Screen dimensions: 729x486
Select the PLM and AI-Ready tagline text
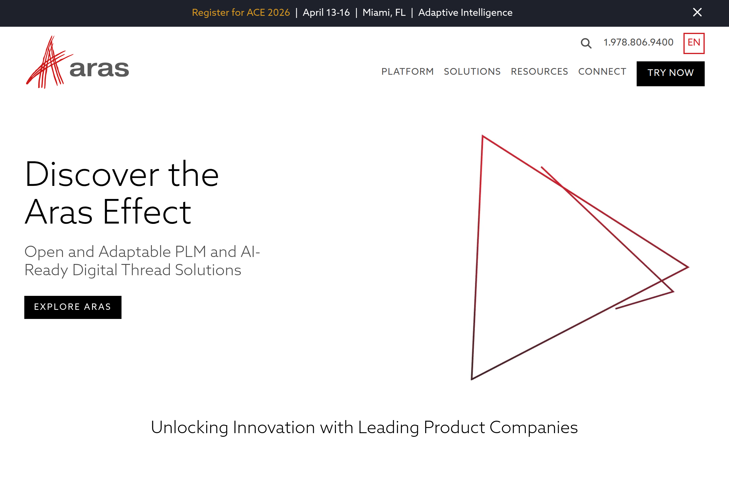pos(142,261)
